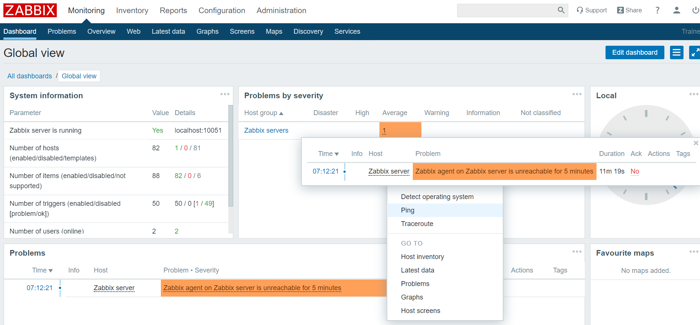Click the orange problem description in popup
This screenshot has height=325, width=700.
(x=504, y=171)
